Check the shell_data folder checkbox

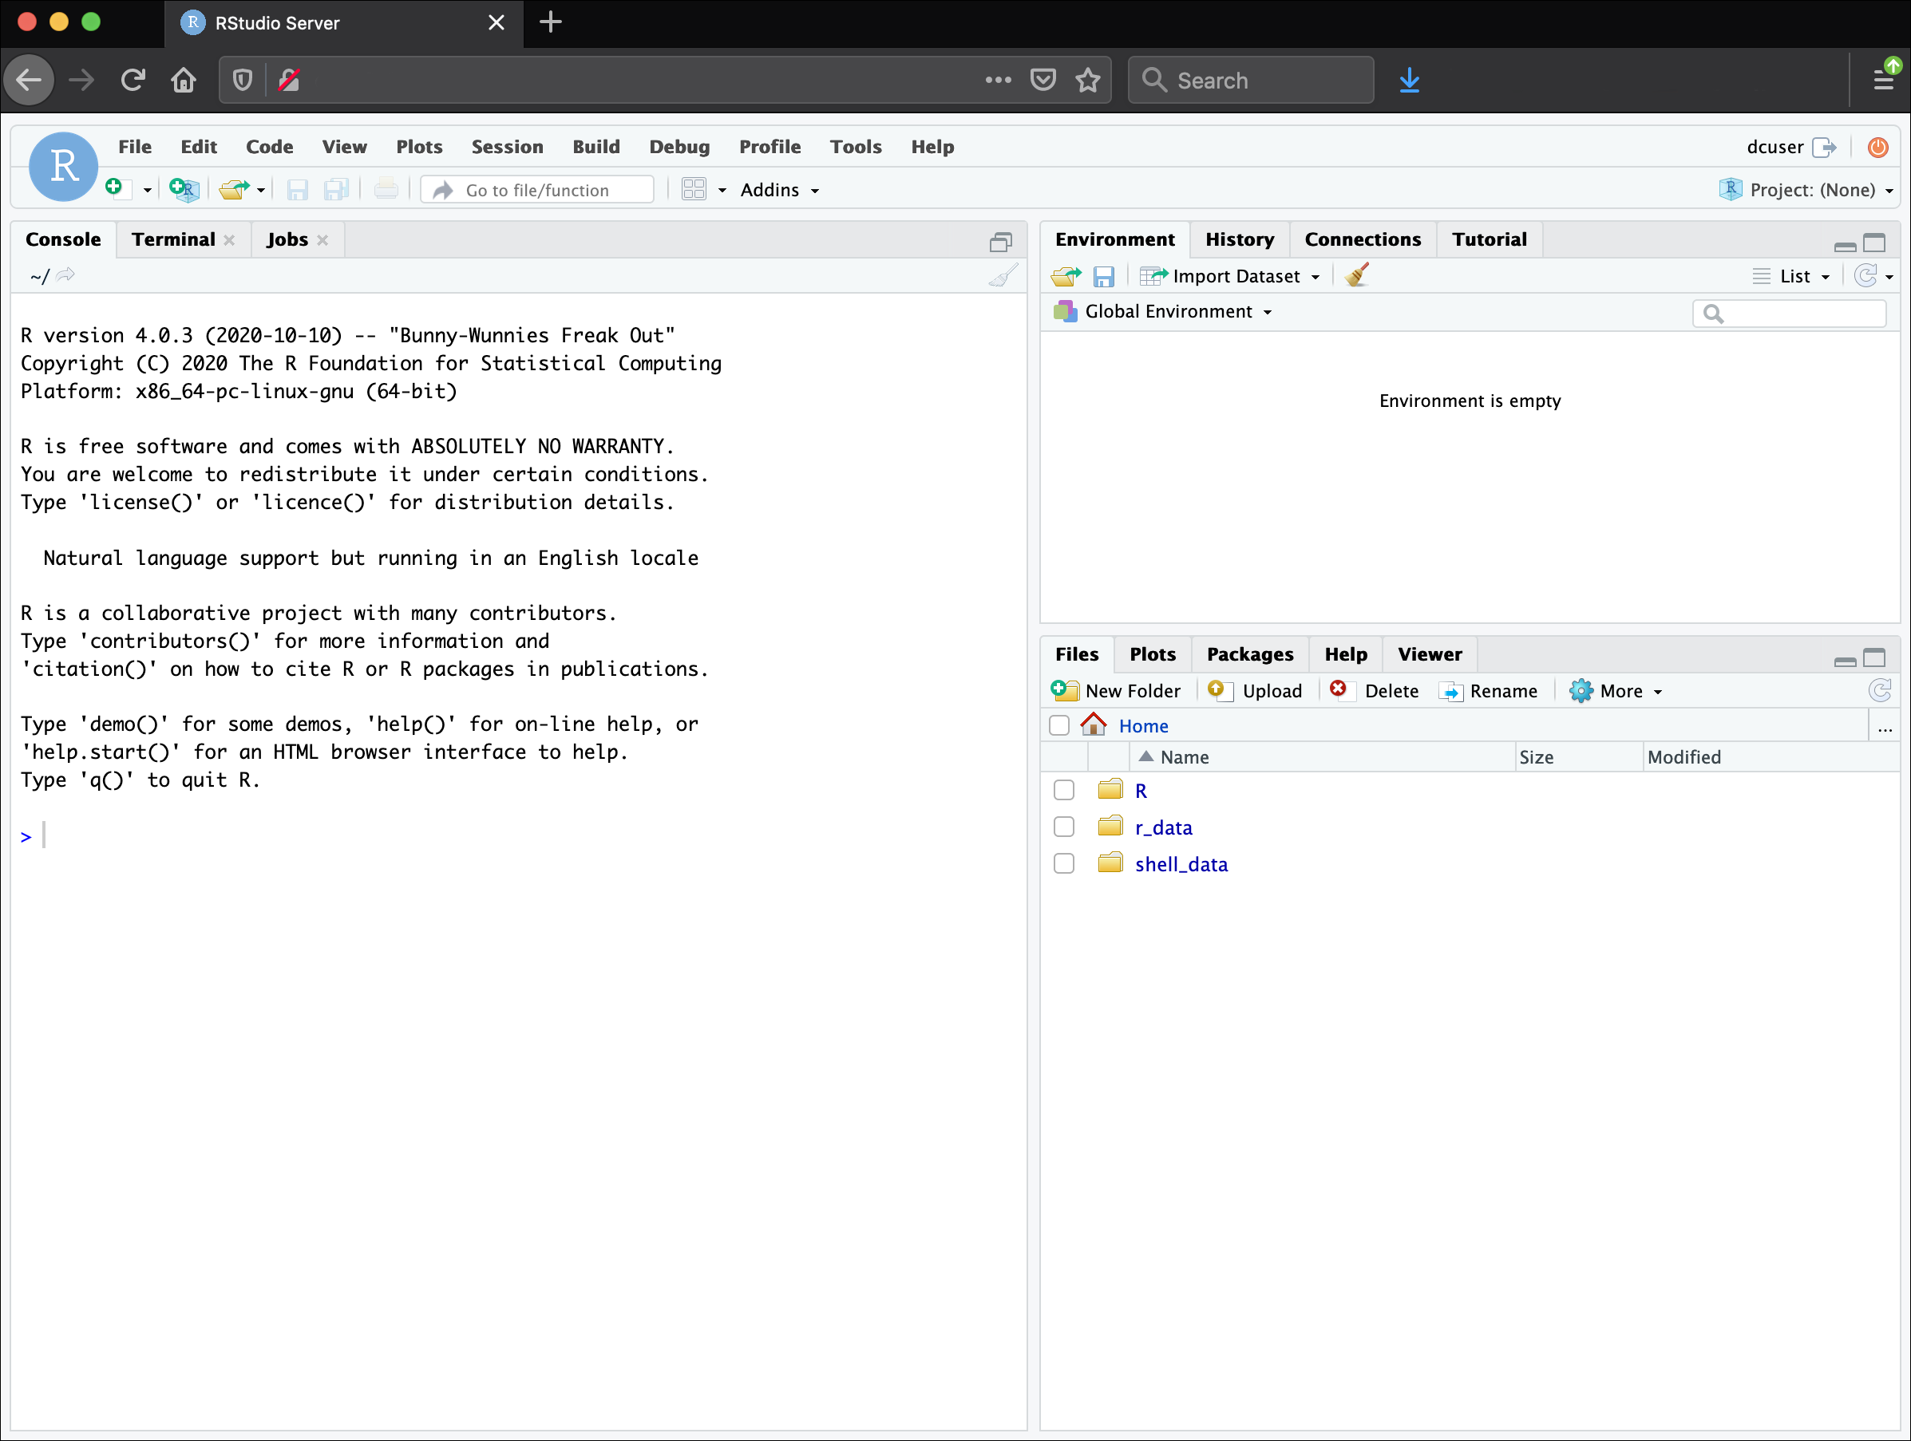(x=1064, y=863)
